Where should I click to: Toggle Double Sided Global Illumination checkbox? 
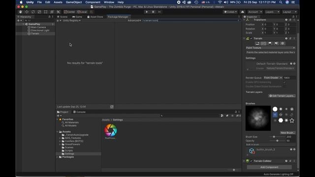click(x=284, y=87)
